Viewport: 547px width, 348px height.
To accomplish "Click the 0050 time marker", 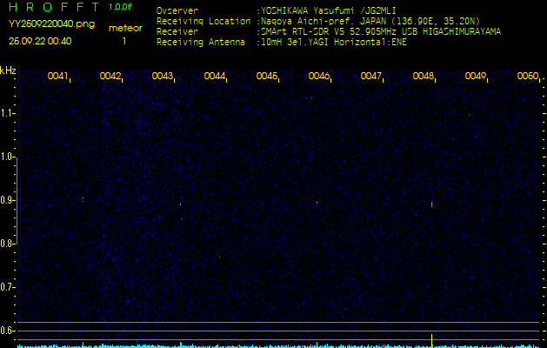I will [528, 76].
